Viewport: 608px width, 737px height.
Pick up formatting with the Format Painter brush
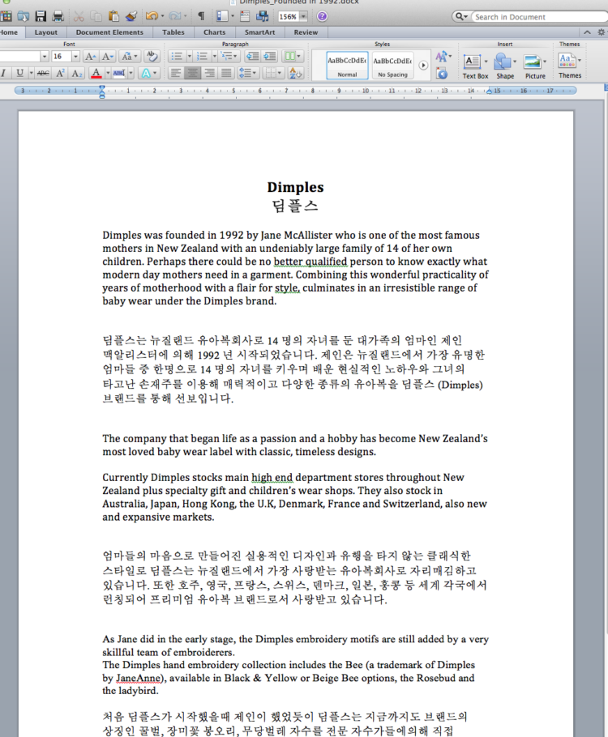(x=131, y=16)
